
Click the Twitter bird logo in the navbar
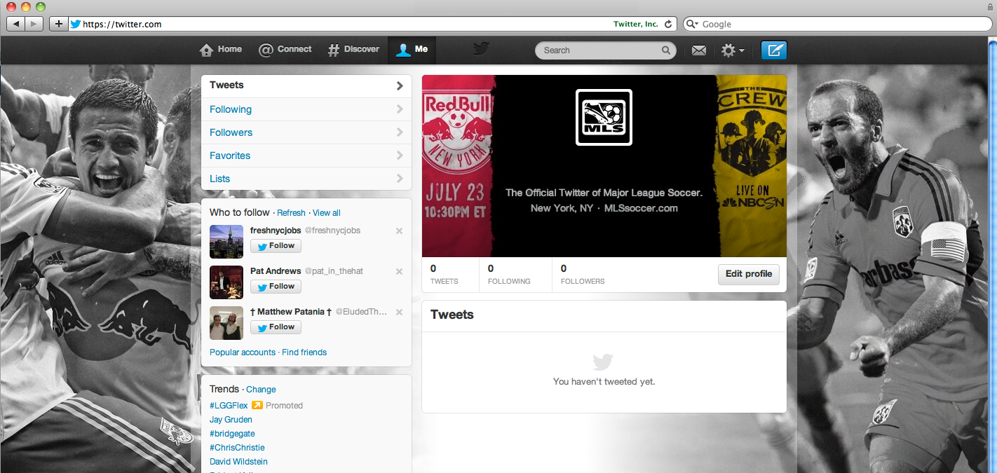click(480, 50)
